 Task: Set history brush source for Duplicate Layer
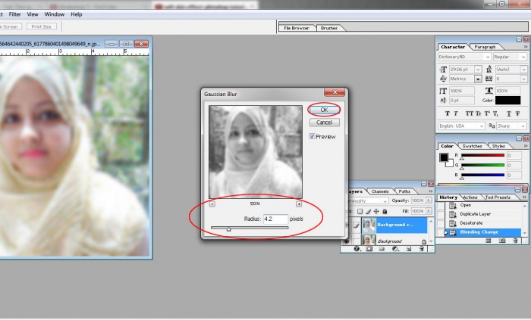tap(440, 214)
